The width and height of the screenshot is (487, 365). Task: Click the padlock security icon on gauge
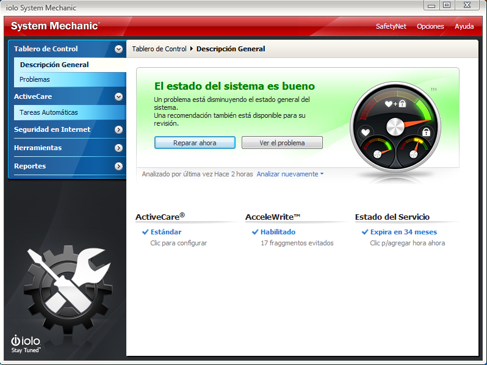coord(426,132)
